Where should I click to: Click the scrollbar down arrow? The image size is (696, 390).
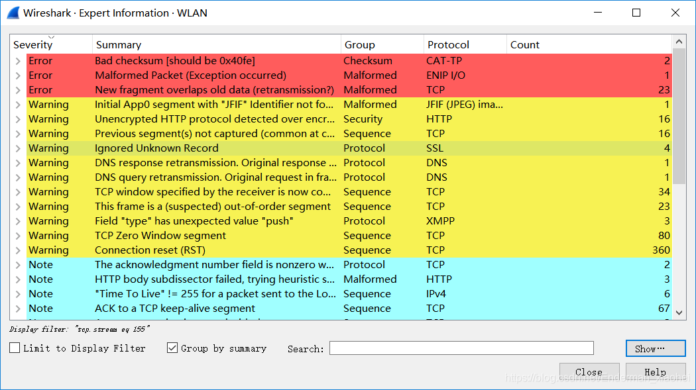679,313
